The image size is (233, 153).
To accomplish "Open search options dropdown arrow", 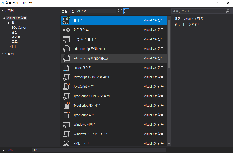I will [231, 11].
